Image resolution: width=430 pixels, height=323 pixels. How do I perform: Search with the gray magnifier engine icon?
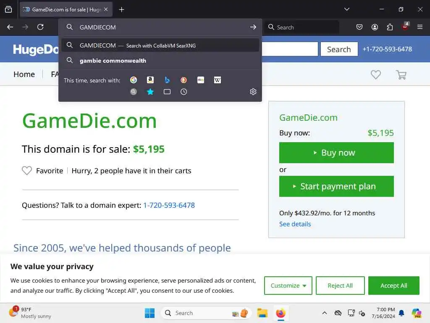pyautogui.click(x=134, y=92)
